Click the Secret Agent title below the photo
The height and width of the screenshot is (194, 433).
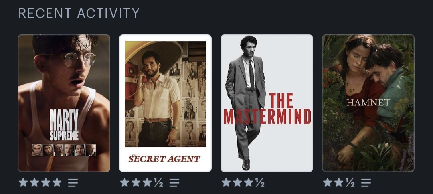(x=164, y=158)
